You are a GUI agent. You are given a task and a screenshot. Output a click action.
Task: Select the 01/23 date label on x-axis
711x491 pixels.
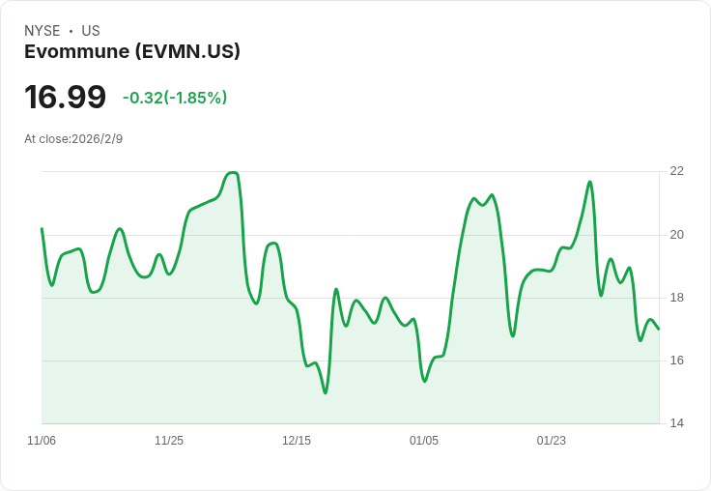[551, 440]
